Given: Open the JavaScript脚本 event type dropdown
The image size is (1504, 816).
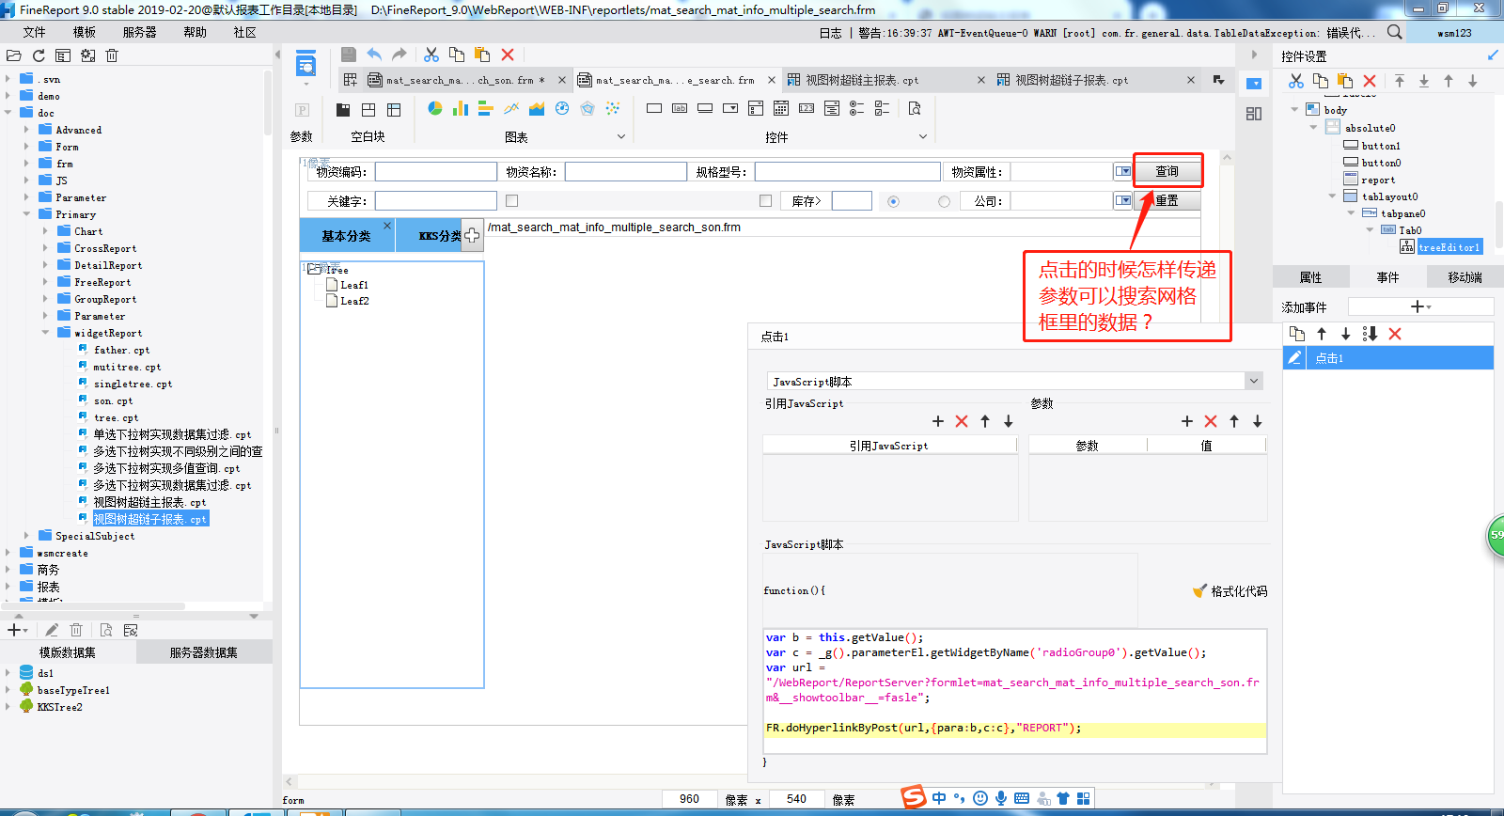Looking at the screenshot, I should tap(1254, 381).
